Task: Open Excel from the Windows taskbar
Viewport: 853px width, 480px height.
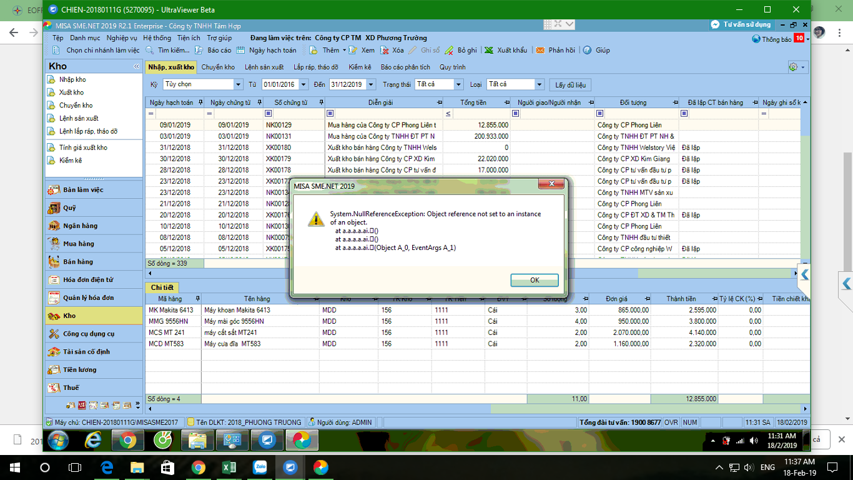Action: (229, 467)
